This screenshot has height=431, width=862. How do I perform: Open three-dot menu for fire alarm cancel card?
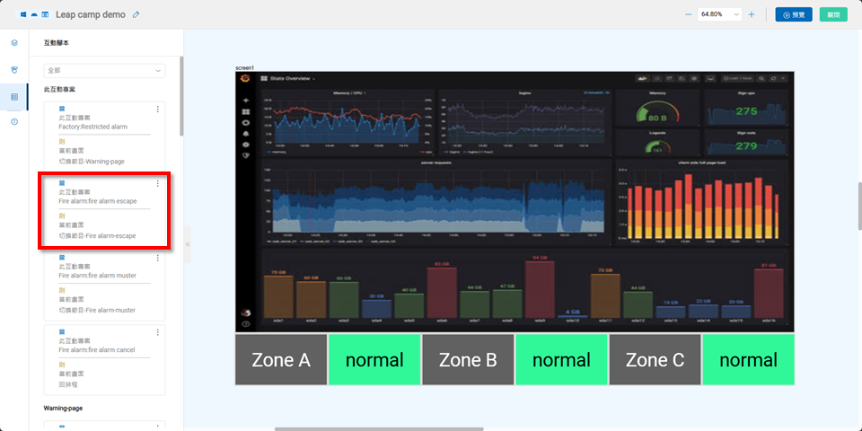pyautogui.click(x=158, y=332)
